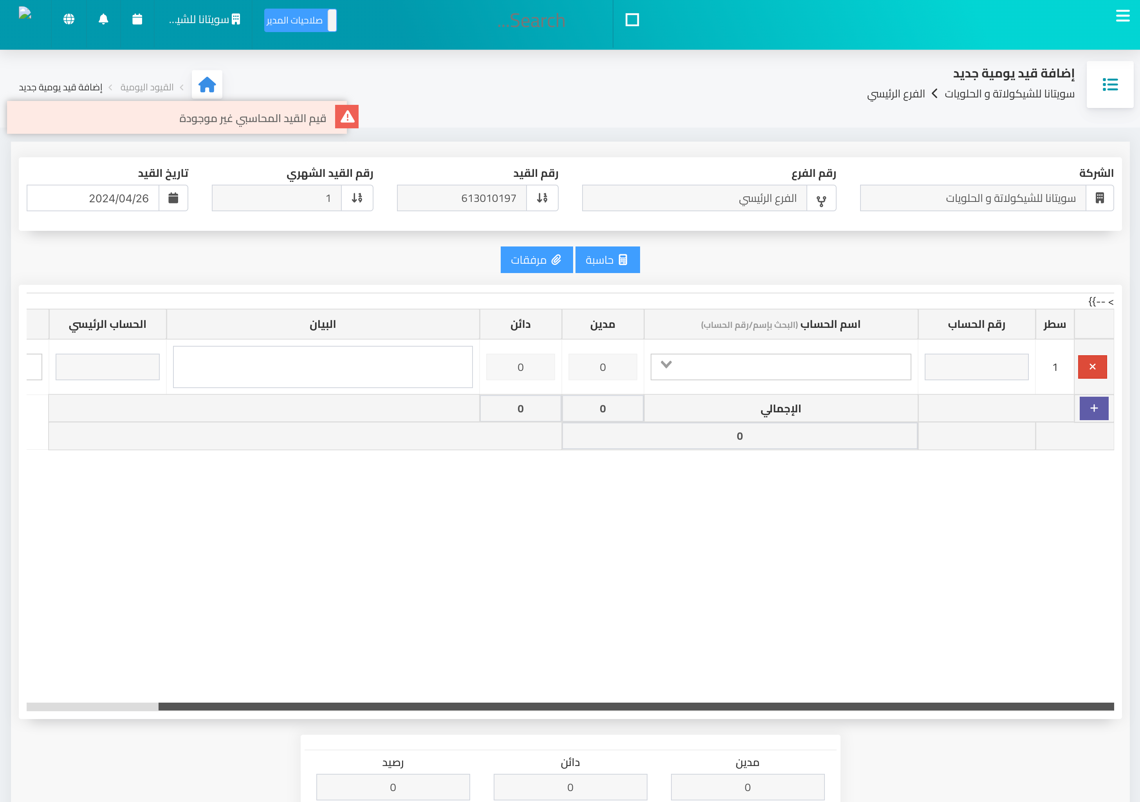Image resolution: width=1140 pixels, height=802 pixels.
Task: Click البيان description textarea in row 1
Action: pos(323,367)
